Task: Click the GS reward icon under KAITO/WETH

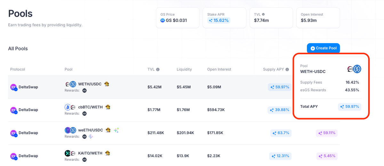Action: 84,160
